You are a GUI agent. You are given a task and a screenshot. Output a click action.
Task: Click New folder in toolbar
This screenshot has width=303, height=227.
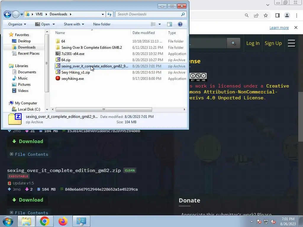[102, 24]
